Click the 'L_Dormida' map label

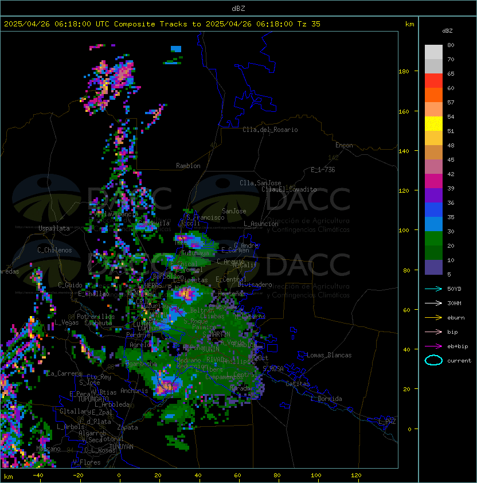[x=326, y=399]
